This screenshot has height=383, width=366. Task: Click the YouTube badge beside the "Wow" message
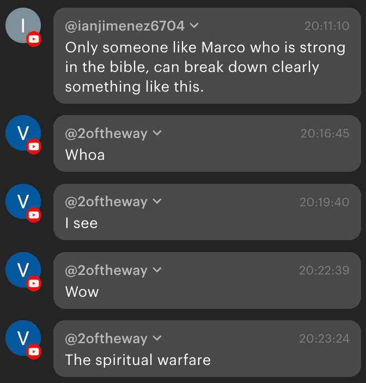point(34,284)
